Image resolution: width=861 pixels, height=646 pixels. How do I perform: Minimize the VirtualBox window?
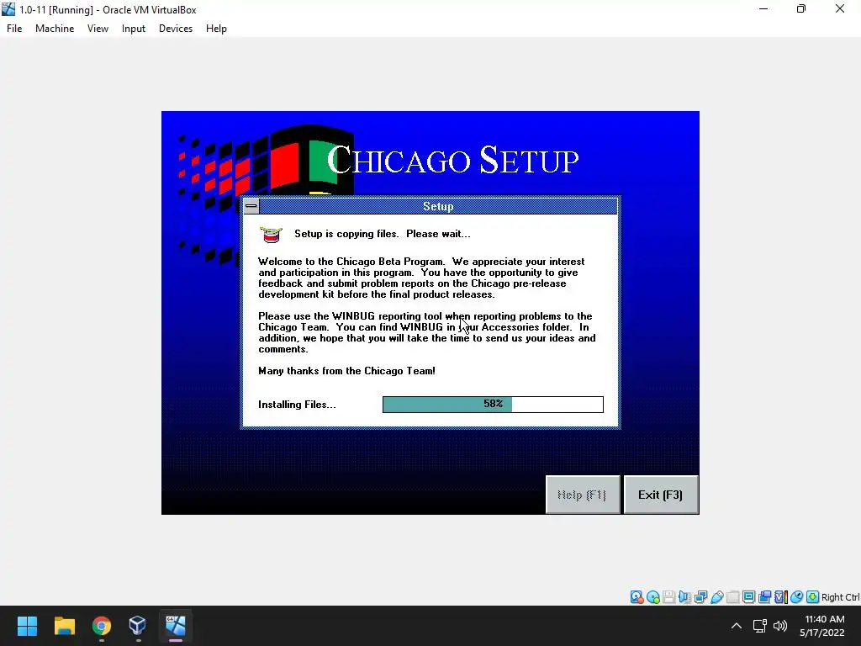[763, 9]
